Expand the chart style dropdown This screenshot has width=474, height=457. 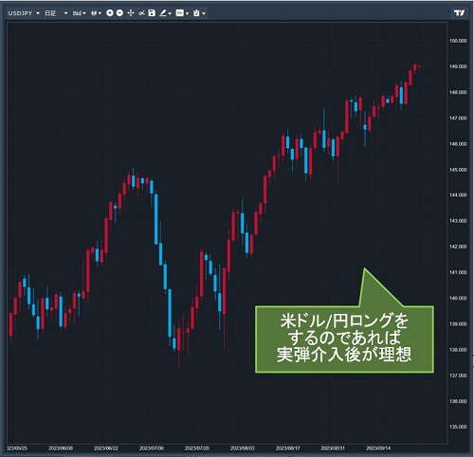(96, 13)
